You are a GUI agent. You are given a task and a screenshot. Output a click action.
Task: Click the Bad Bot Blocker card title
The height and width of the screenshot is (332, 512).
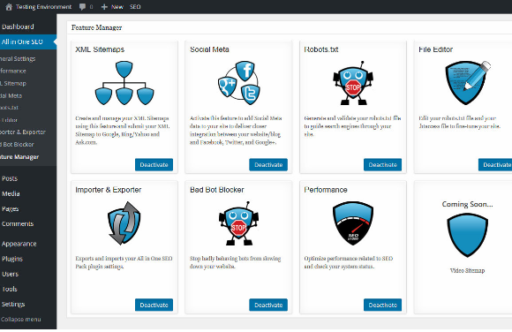click(217, 190)
